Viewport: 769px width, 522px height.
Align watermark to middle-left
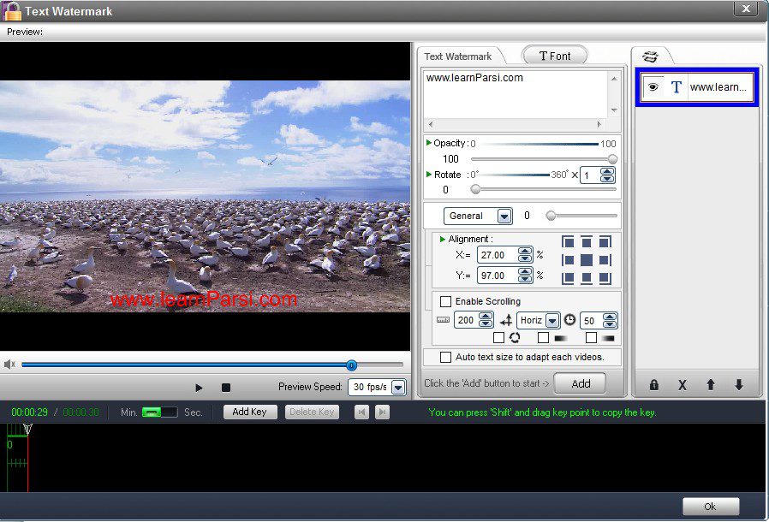(568, 260)
